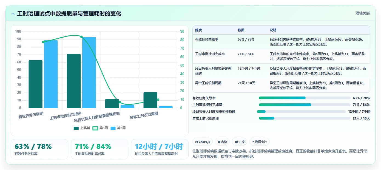Screen dimensions: 381x170
Task: Click the Chart.js tag
Action: [203, 142]
